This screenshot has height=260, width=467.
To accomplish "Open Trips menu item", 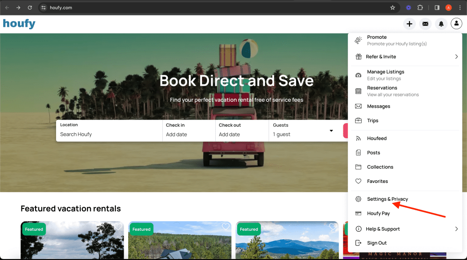I will point(405,120).
